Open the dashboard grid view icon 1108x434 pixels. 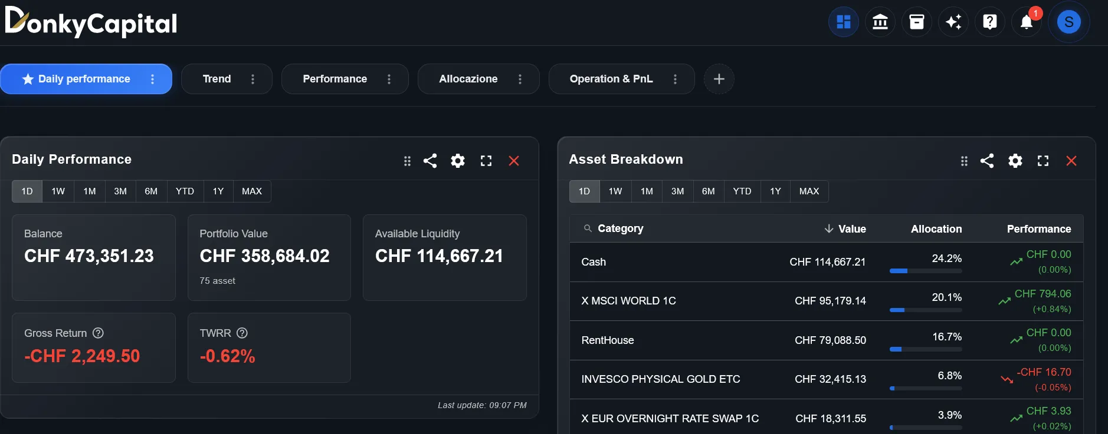tap(843, 22)
